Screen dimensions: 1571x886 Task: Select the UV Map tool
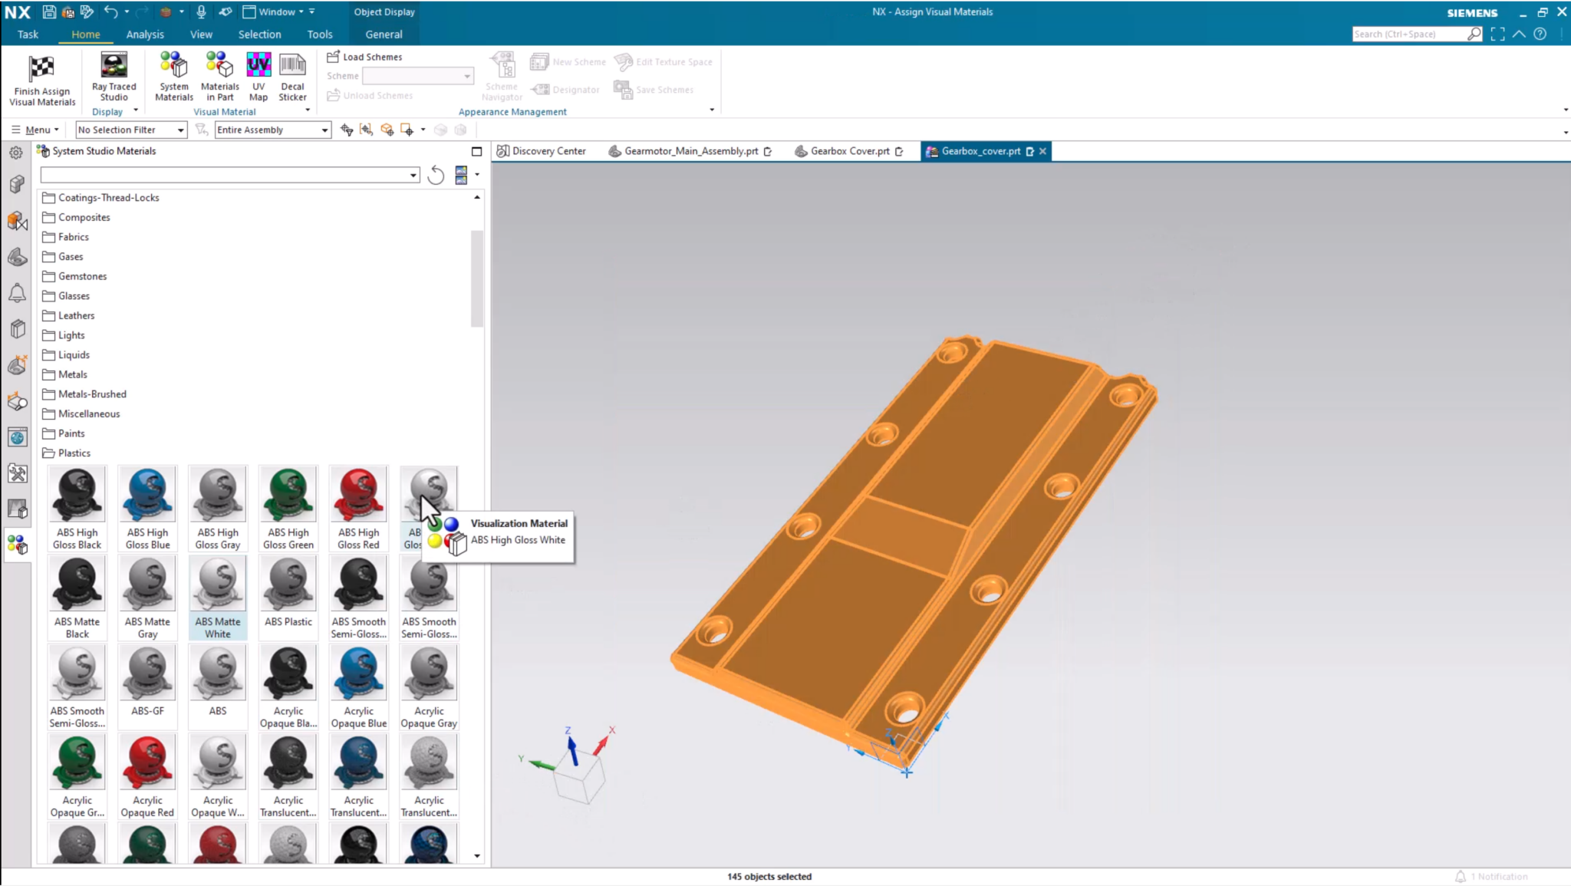point(259,77)
